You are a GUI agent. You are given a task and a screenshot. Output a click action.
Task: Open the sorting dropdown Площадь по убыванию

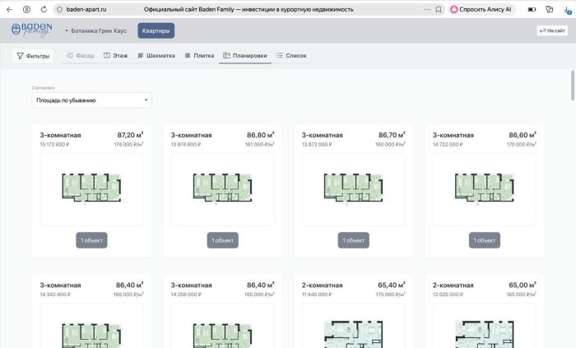click(91, 100)
